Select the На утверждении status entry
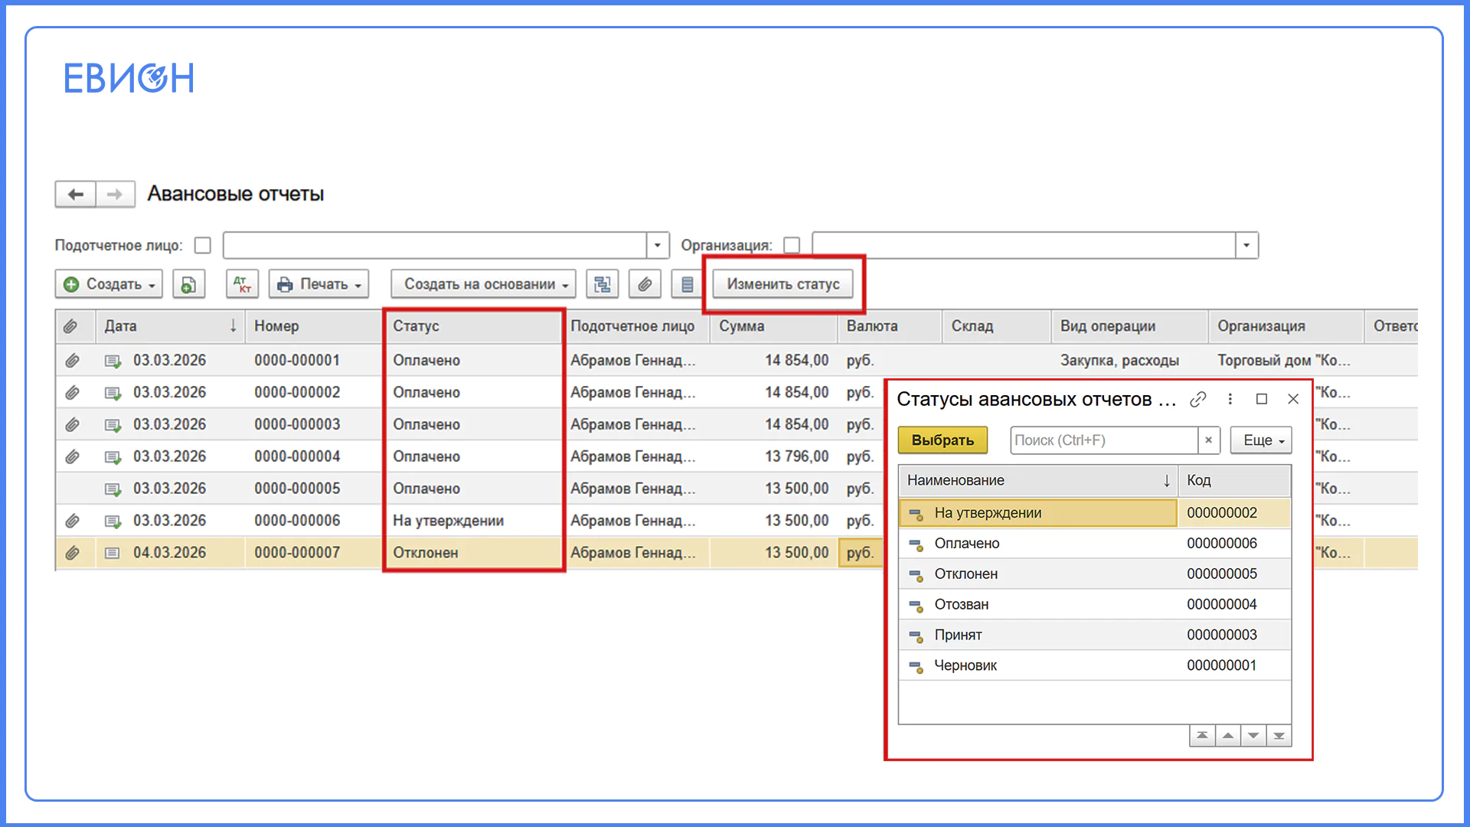The image size is (1470, 827). [x=1037, y=513]
